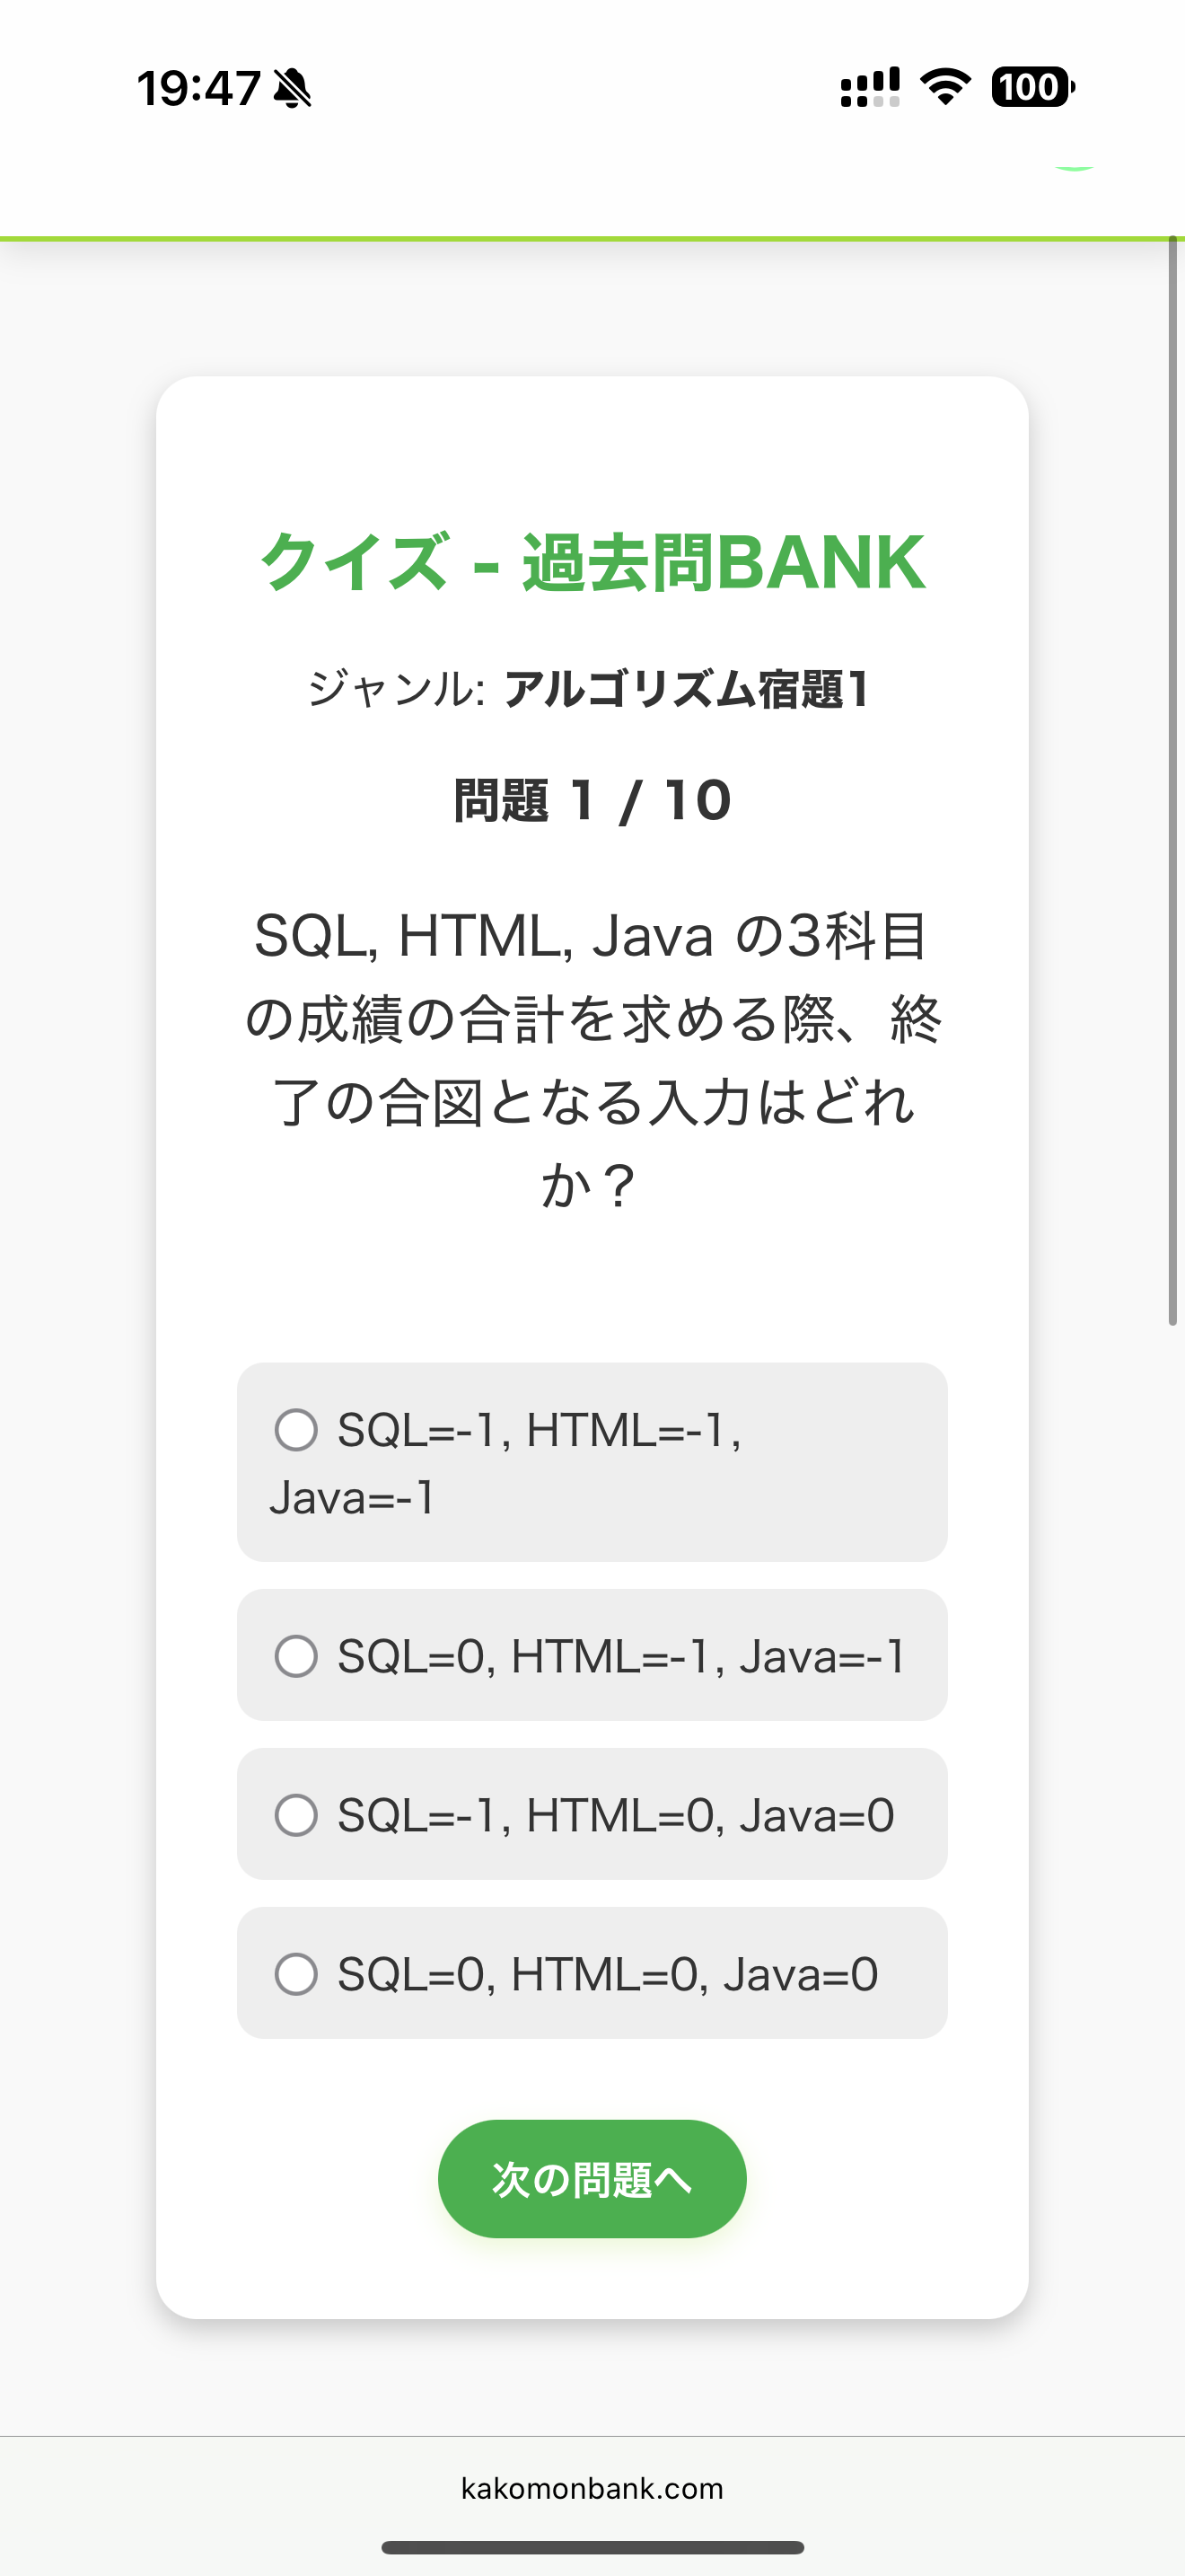Tap the home indicator bar at bottom

(x=592, y=2547)
